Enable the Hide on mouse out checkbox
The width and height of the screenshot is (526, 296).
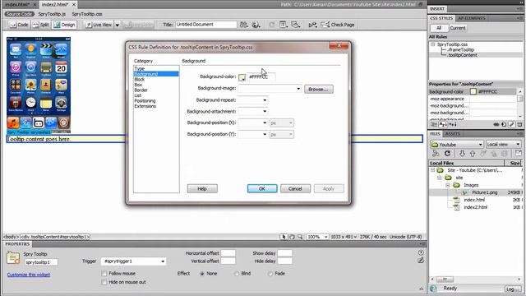pos(104,282)
